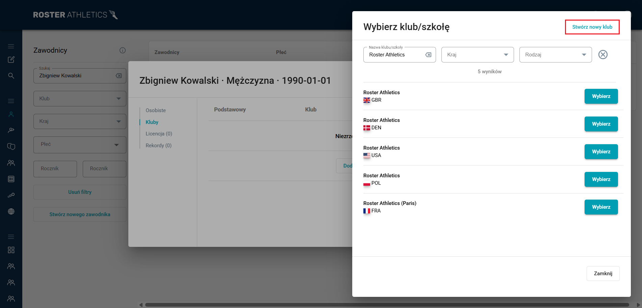Click the magnifier search icon in the sidebar

[x=11, y=76]
